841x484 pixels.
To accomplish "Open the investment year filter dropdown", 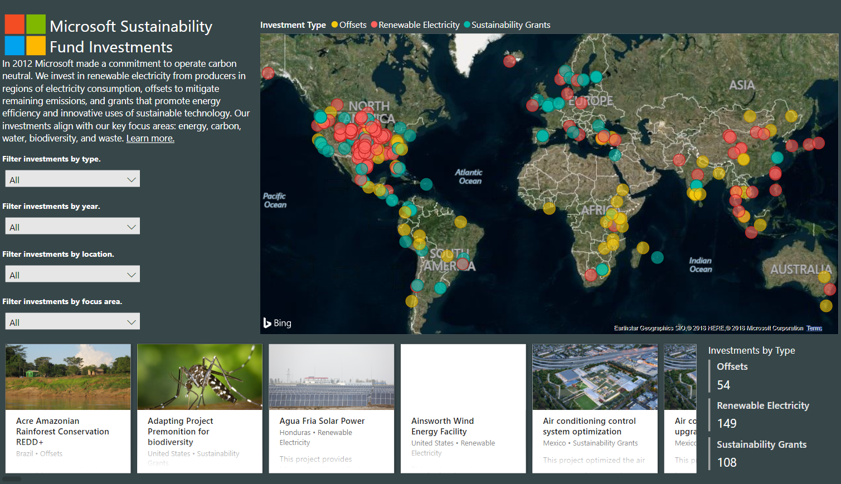I will click(72, 227).
